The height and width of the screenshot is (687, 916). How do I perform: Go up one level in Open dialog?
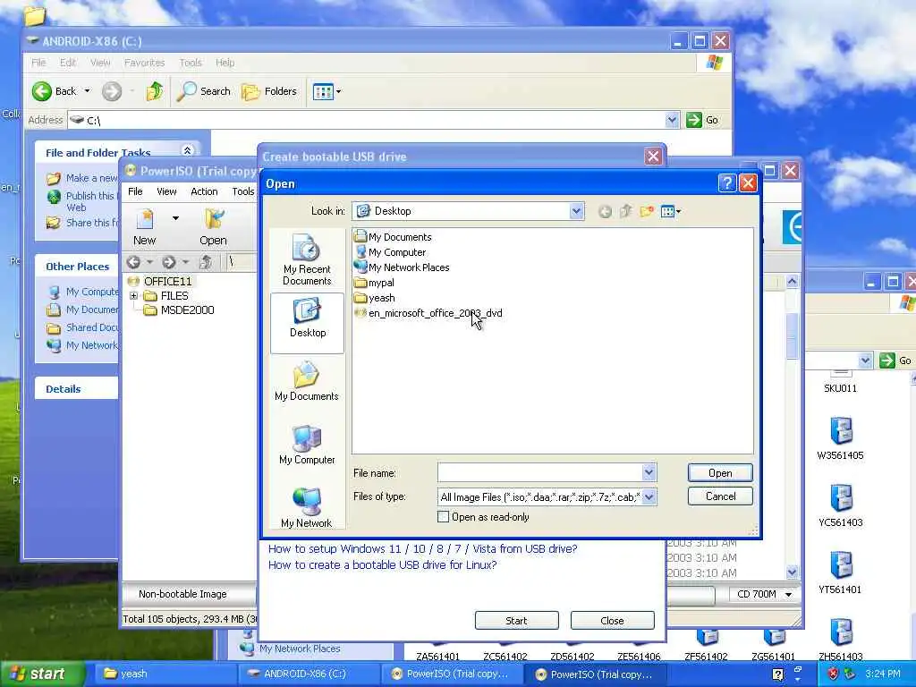(625, 211)
